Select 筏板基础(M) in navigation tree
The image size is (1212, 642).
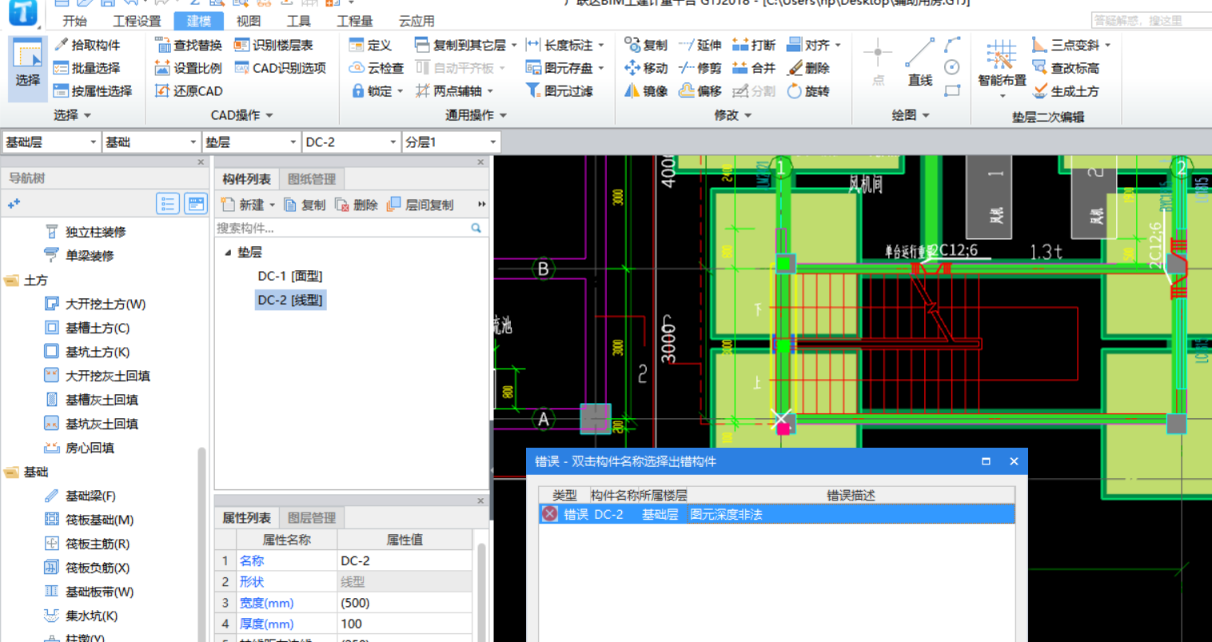coord(89,520)
